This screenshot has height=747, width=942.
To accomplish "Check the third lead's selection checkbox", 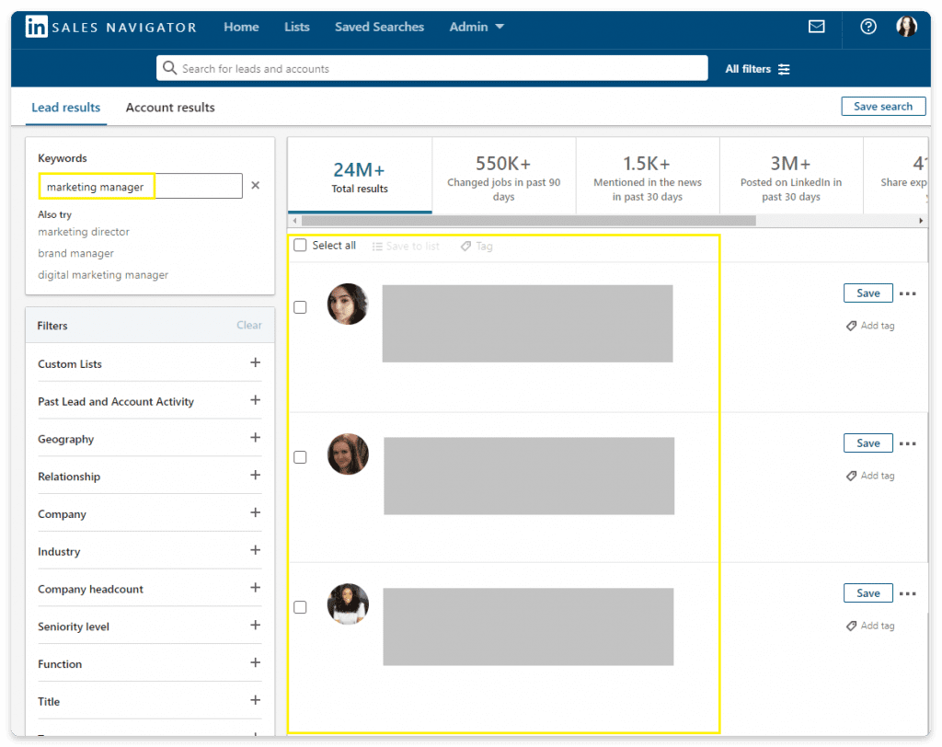I will pos(300,606).
